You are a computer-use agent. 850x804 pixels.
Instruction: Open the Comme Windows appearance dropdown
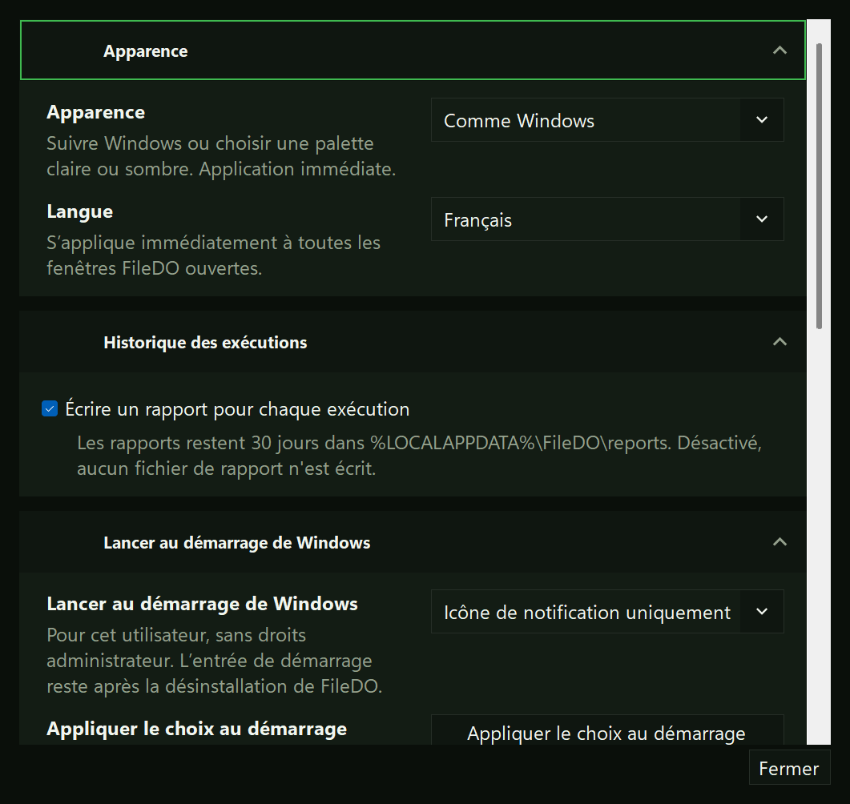[607, 120]
